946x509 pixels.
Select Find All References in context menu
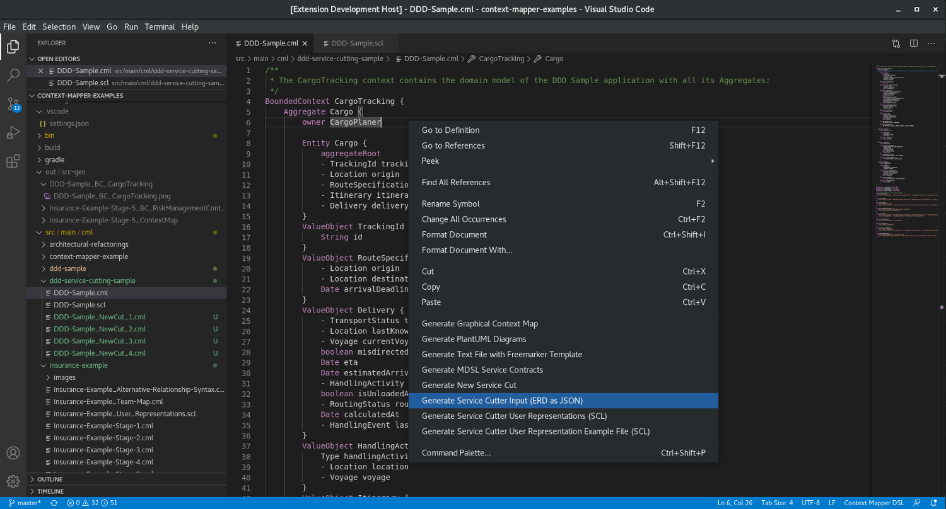563,183
